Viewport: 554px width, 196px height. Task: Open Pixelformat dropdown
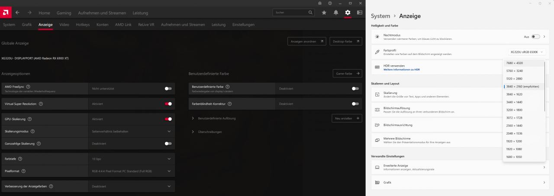(132, 171)
